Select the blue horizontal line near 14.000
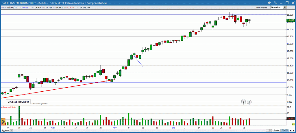 (143, 31)
